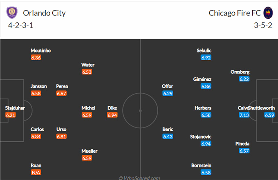Viewport: 278px width, 180px height.
Task: Click Omsberg's 6.22 rating badge
Action: coord(244,79)
